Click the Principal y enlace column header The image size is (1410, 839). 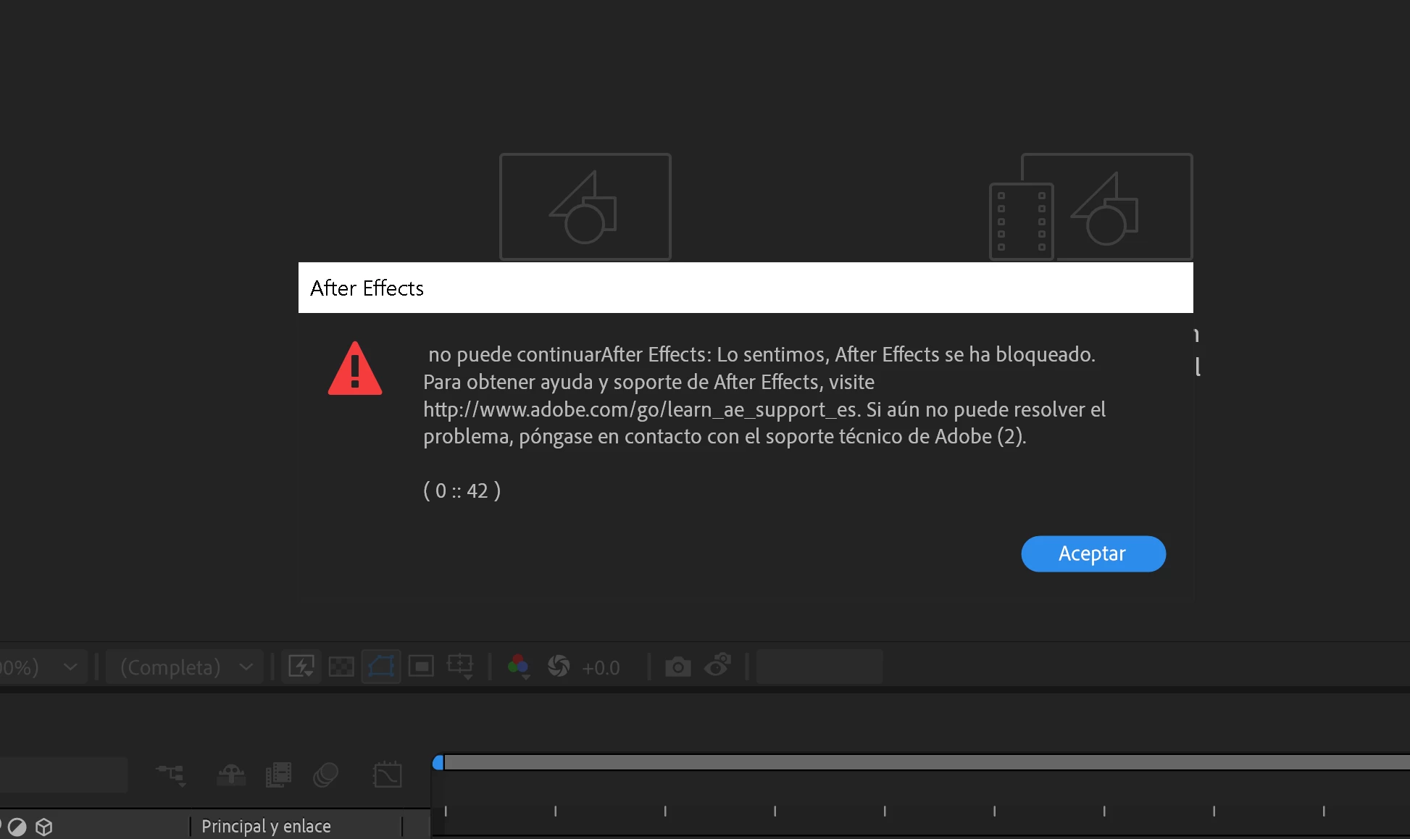pos(266,826)
